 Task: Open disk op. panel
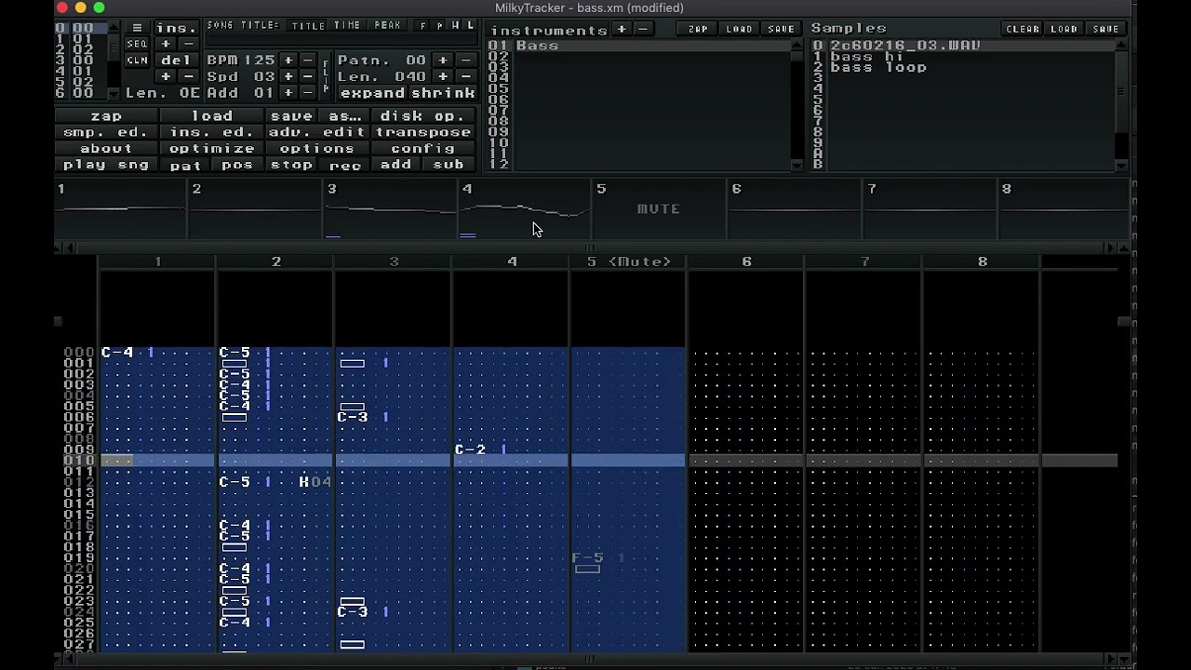pos(422,116)
